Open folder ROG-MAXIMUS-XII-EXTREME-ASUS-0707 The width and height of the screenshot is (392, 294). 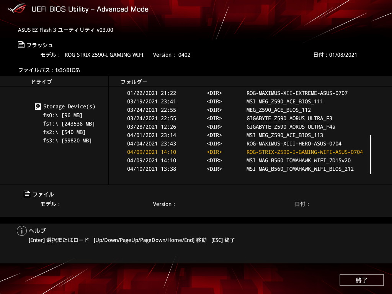click(x=297, y=93)
